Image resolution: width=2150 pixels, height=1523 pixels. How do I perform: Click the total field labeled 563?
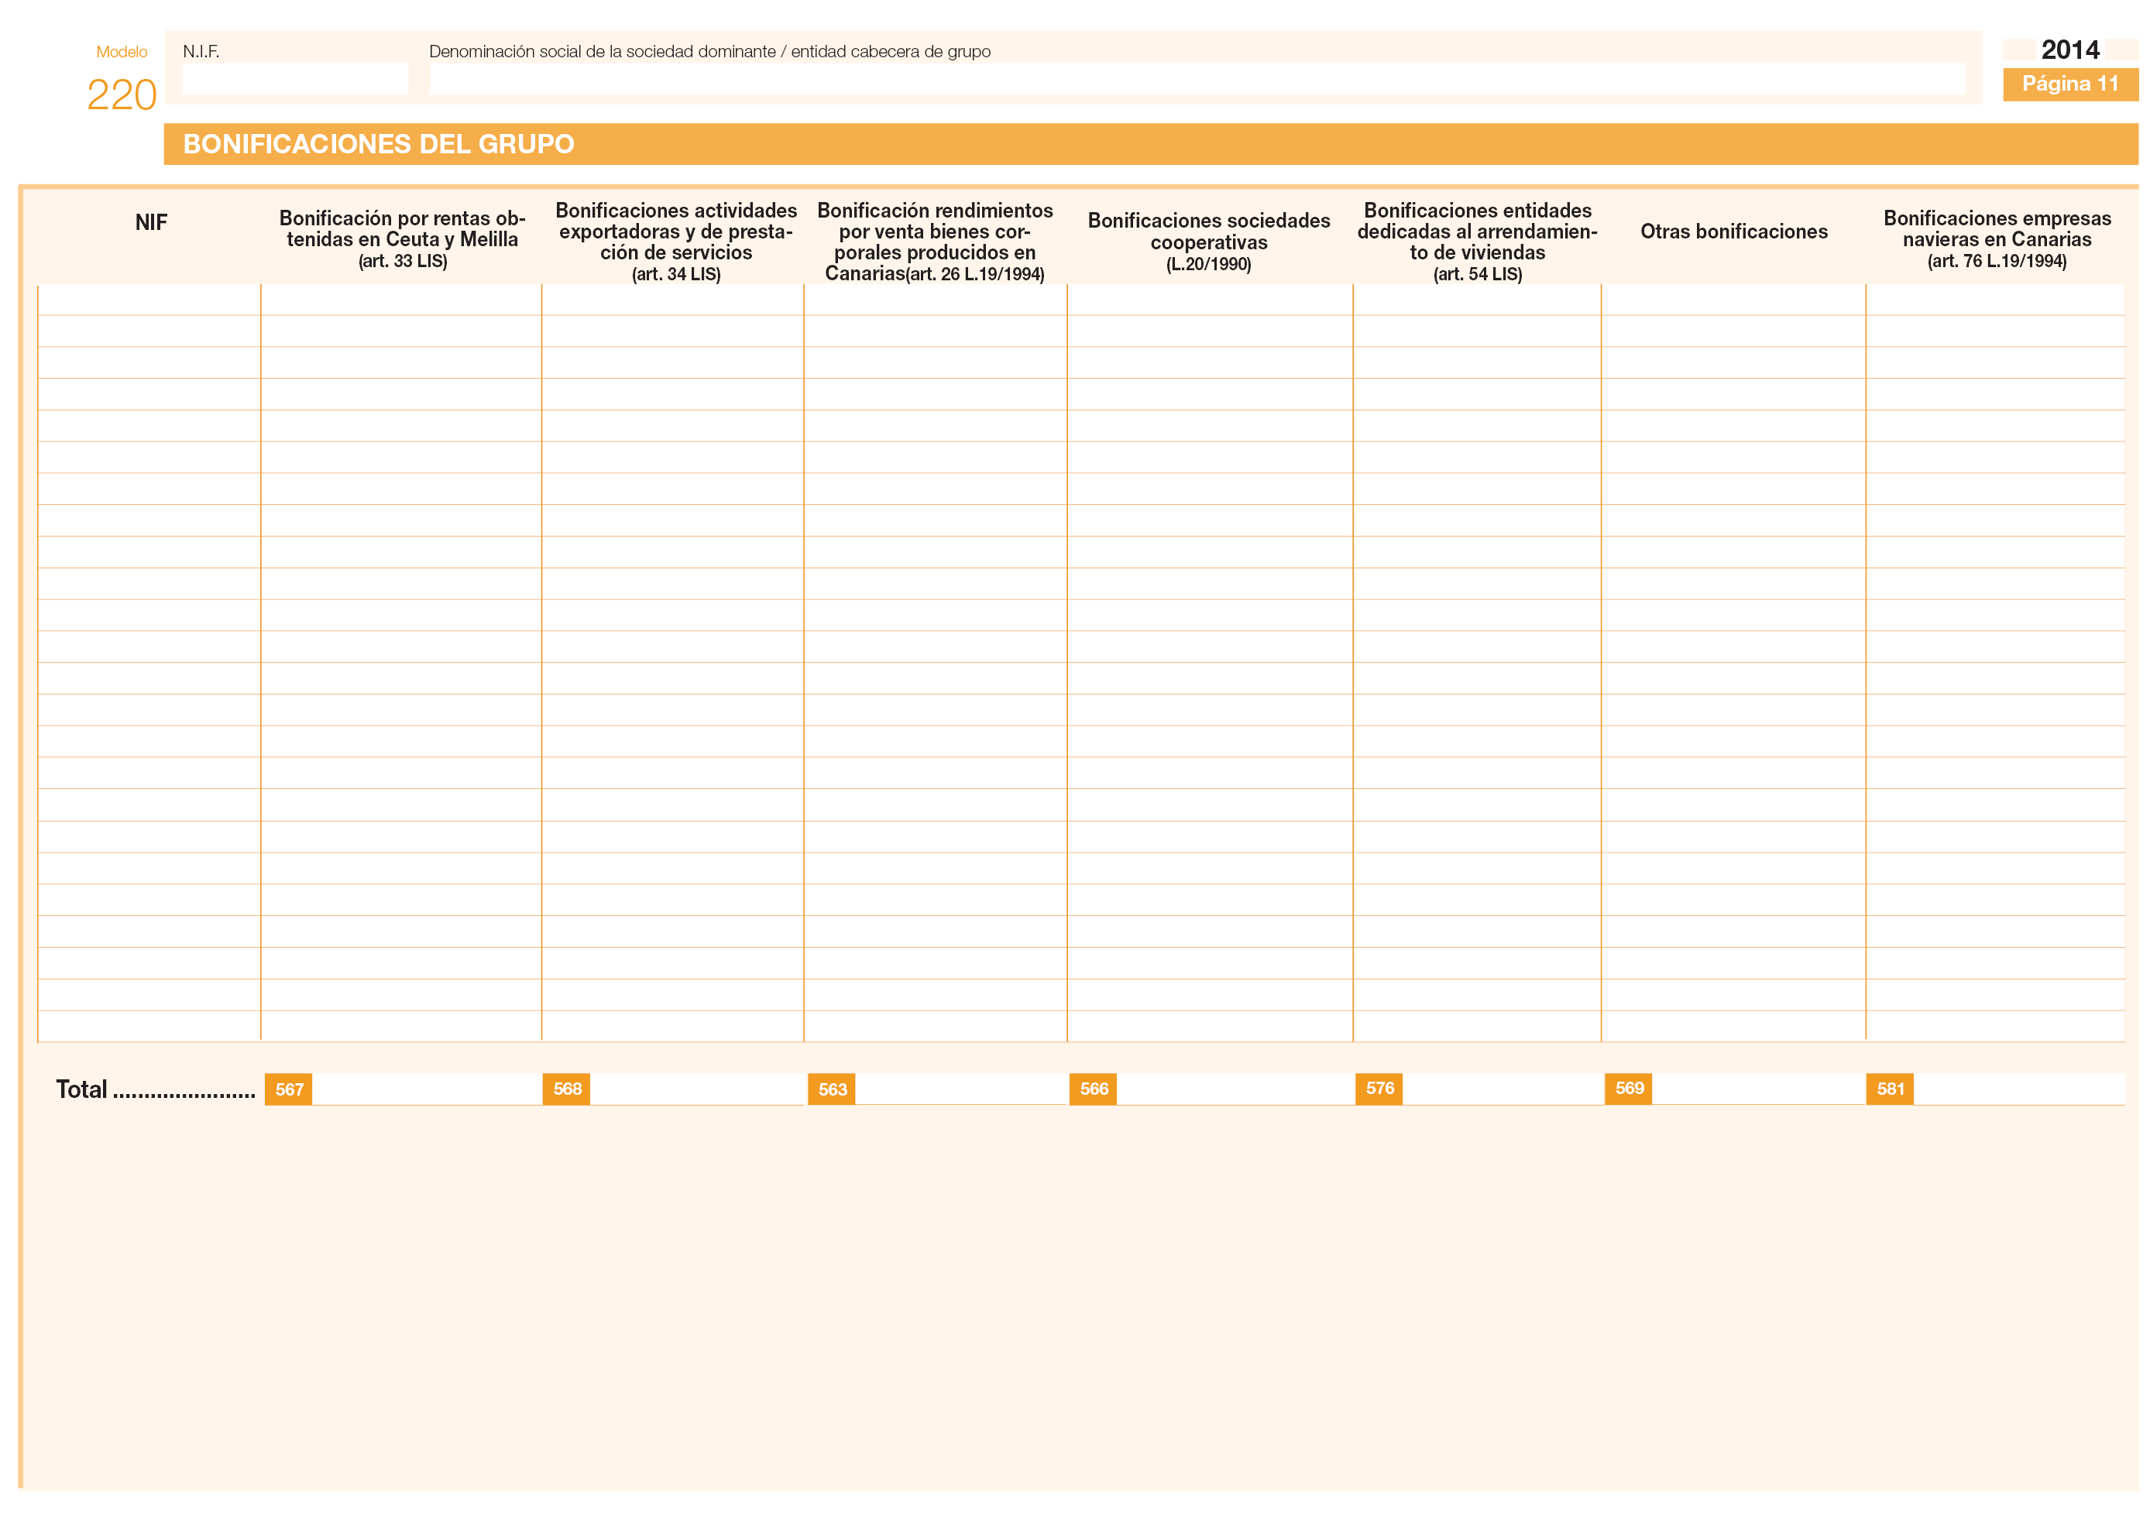click(961, 1089)
